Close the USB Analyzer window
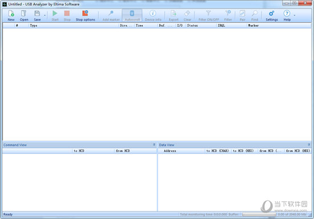Image resolution: width=314 pixels, height=219 pixels. (305, 3)
